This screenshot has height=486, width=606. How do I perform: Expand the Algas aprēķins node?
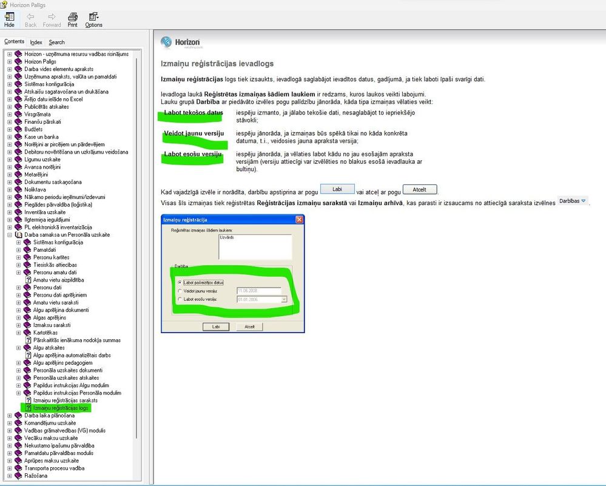(x=18, y=317)
